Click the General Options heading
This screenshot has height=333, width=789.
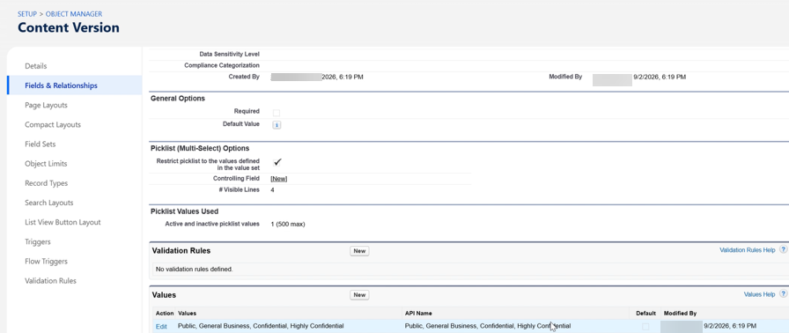click(178, 99)
